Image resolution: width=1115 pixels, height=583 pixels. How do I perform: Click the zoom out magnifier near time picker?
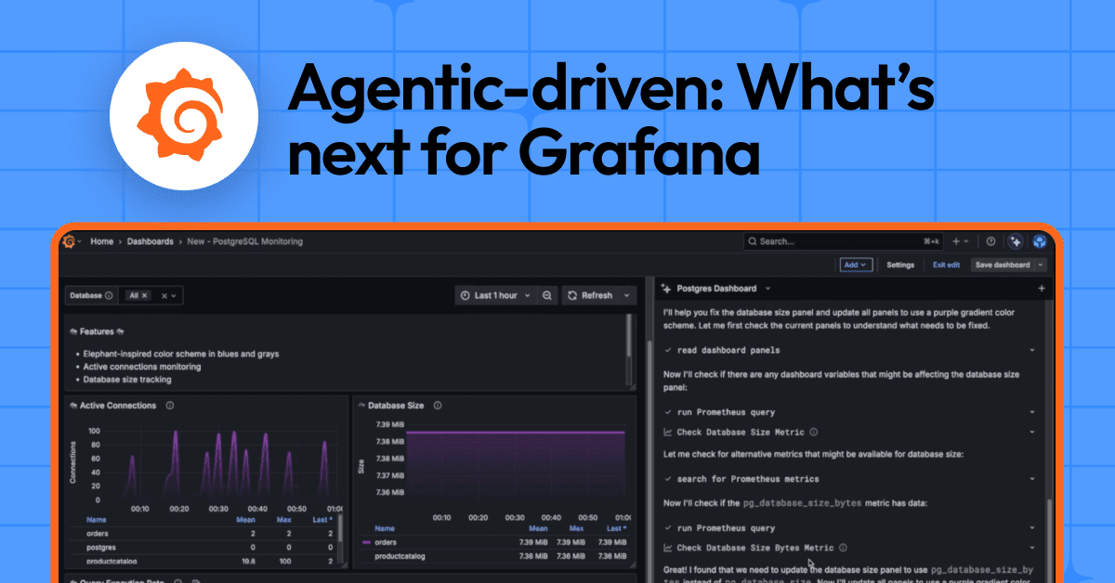pyautogui.click(x=547, y=295)
